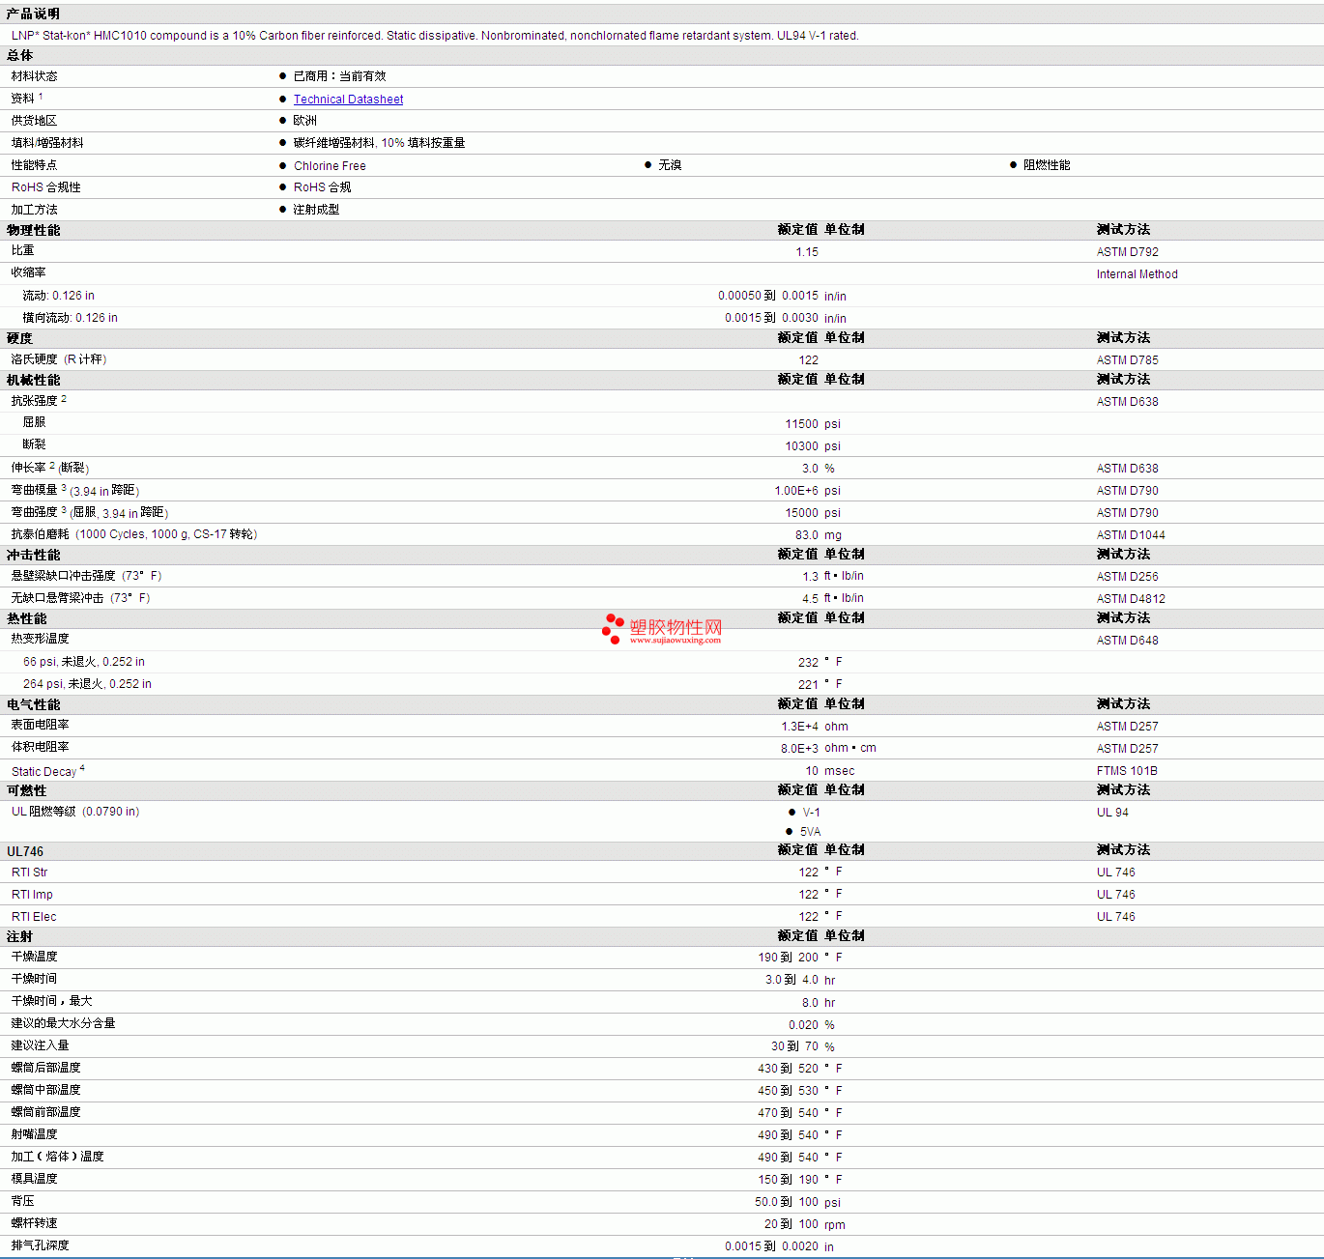
Task: Click the Static Decay row label
Action: [47, 771]
